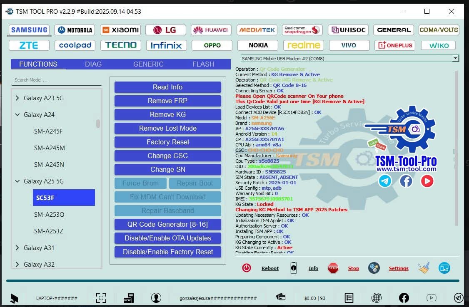Click the blue screen-mirror icon
The height and width of the screenshot is (307, 469).
point(444,268)
